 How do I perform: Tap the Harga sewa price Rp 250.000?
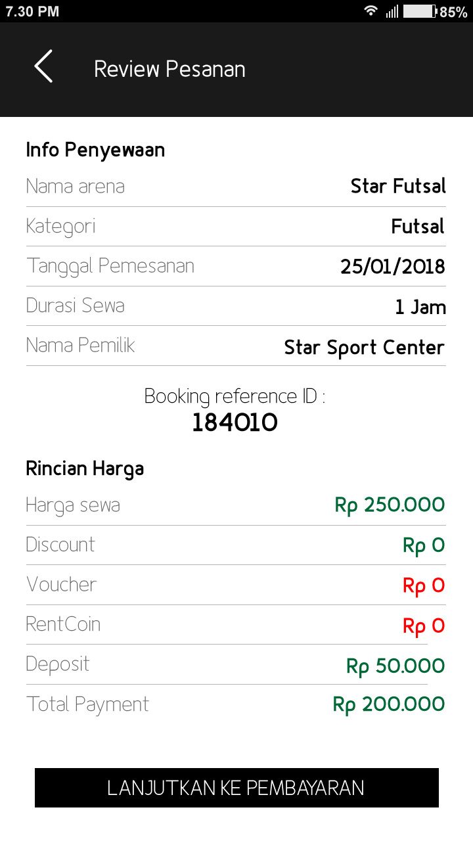[x=390, y=505]
